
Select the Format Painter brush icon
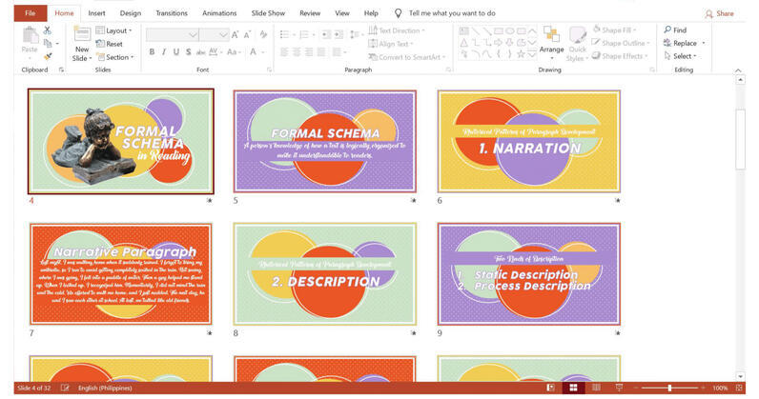[48, 56]
